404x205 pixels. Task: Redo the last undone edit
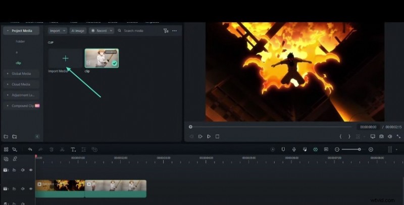point(40,149)
